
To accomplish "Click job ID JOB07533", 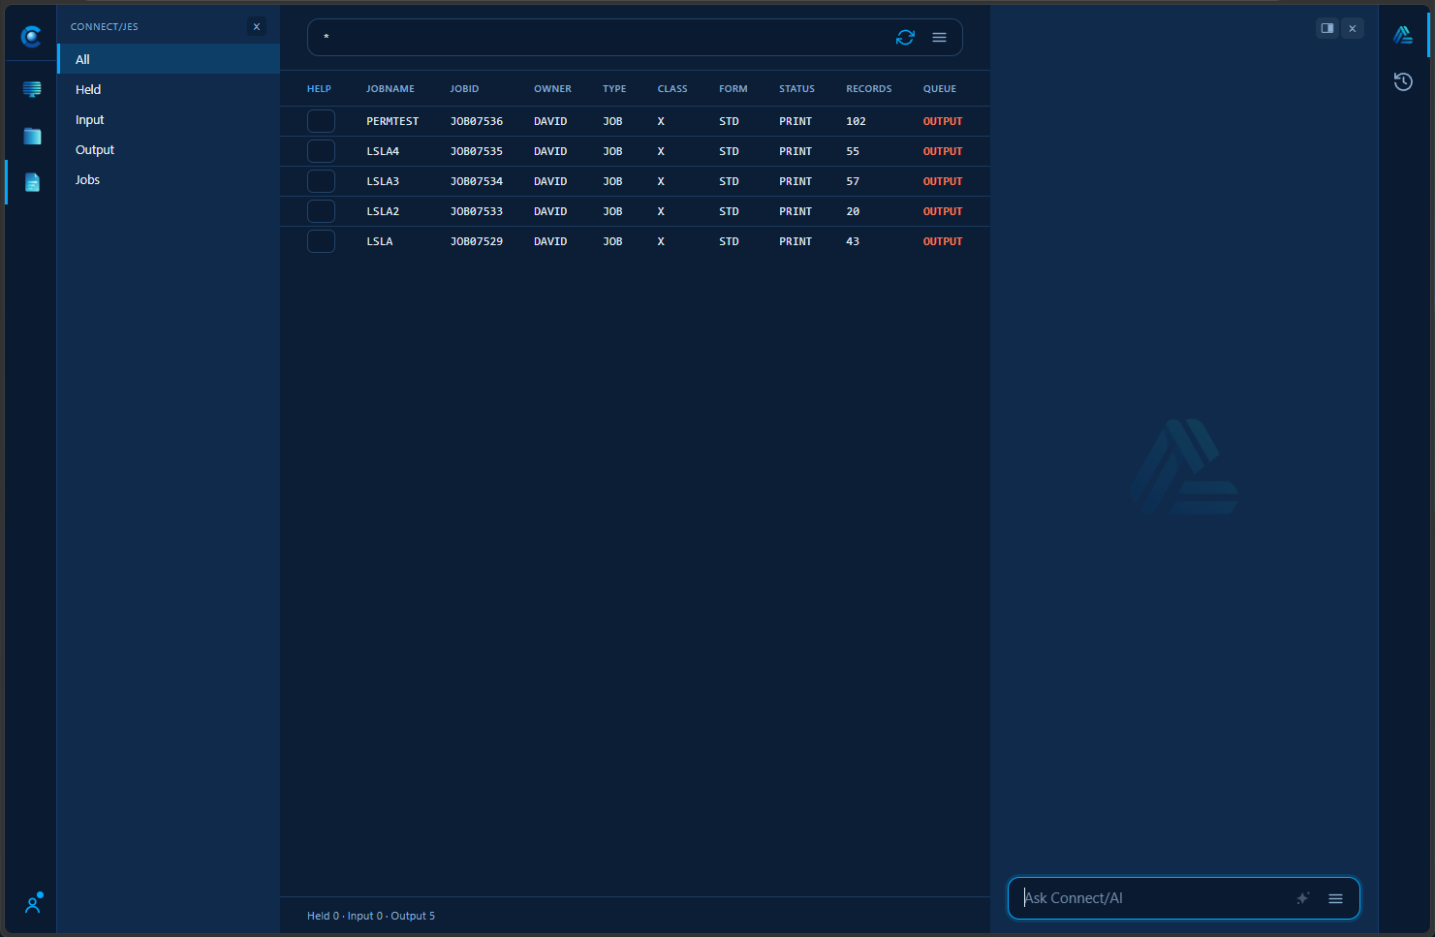I will coord(477,211).
